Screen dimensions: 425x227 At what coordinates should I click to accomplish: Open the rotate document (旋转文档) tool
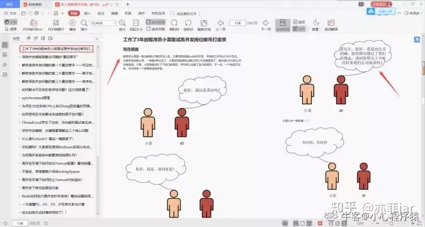click(204, 25)
